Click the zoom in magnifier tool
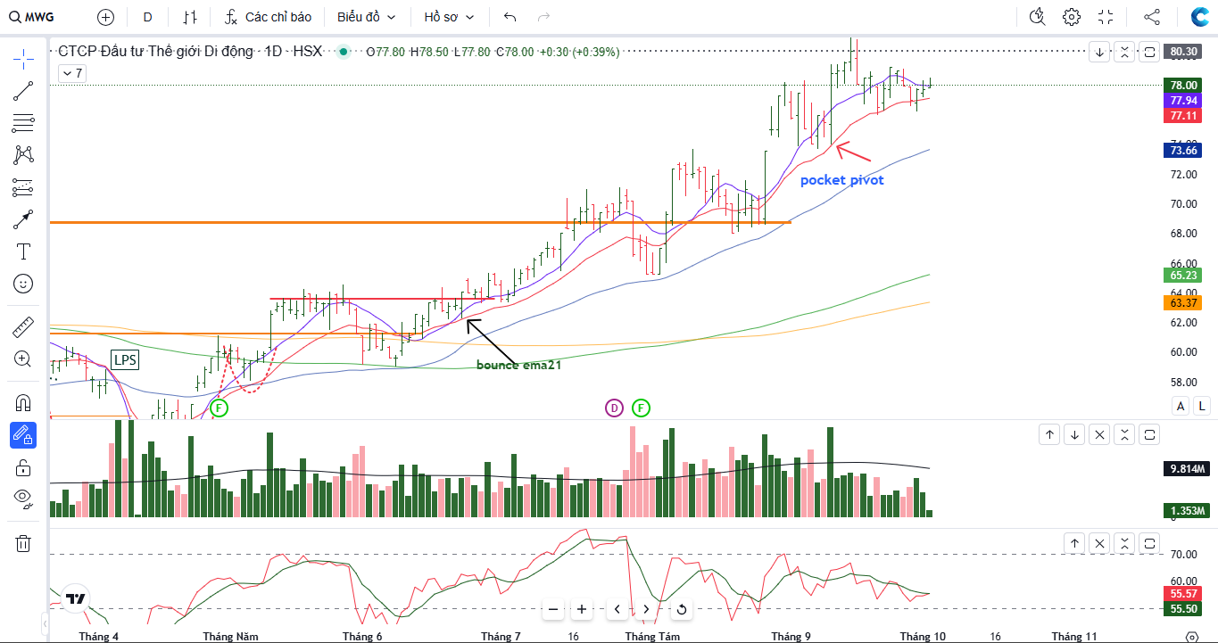Viewport: 1218px width, 643px height. click(x=23, y=359)
